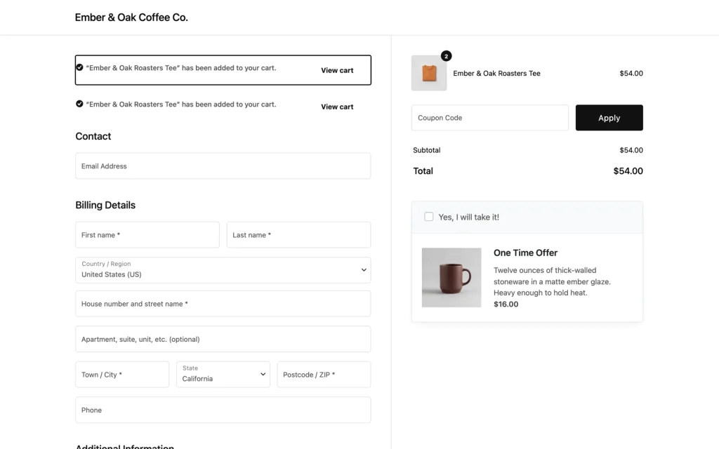Viewport: 719px width, 449px height.
Task: Select the House number and street name field
Action: pos(223,304)
